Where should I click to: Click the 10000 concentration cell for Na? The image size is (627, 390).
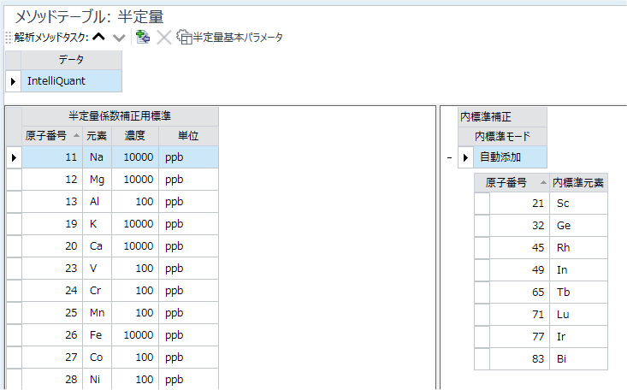point(135,157)
